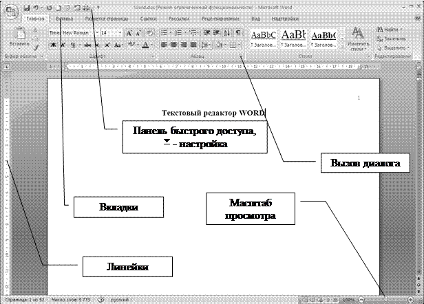Activate the Format Painter brush

35,48
